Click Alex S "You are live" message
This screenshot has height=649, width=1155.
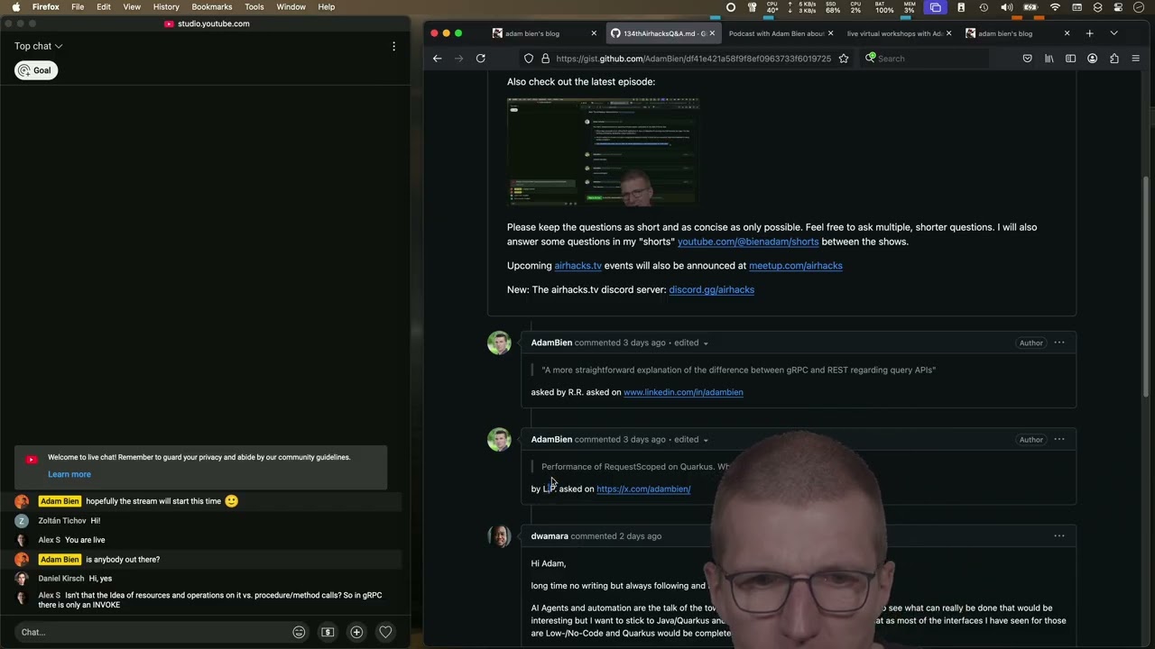(85, 540)
